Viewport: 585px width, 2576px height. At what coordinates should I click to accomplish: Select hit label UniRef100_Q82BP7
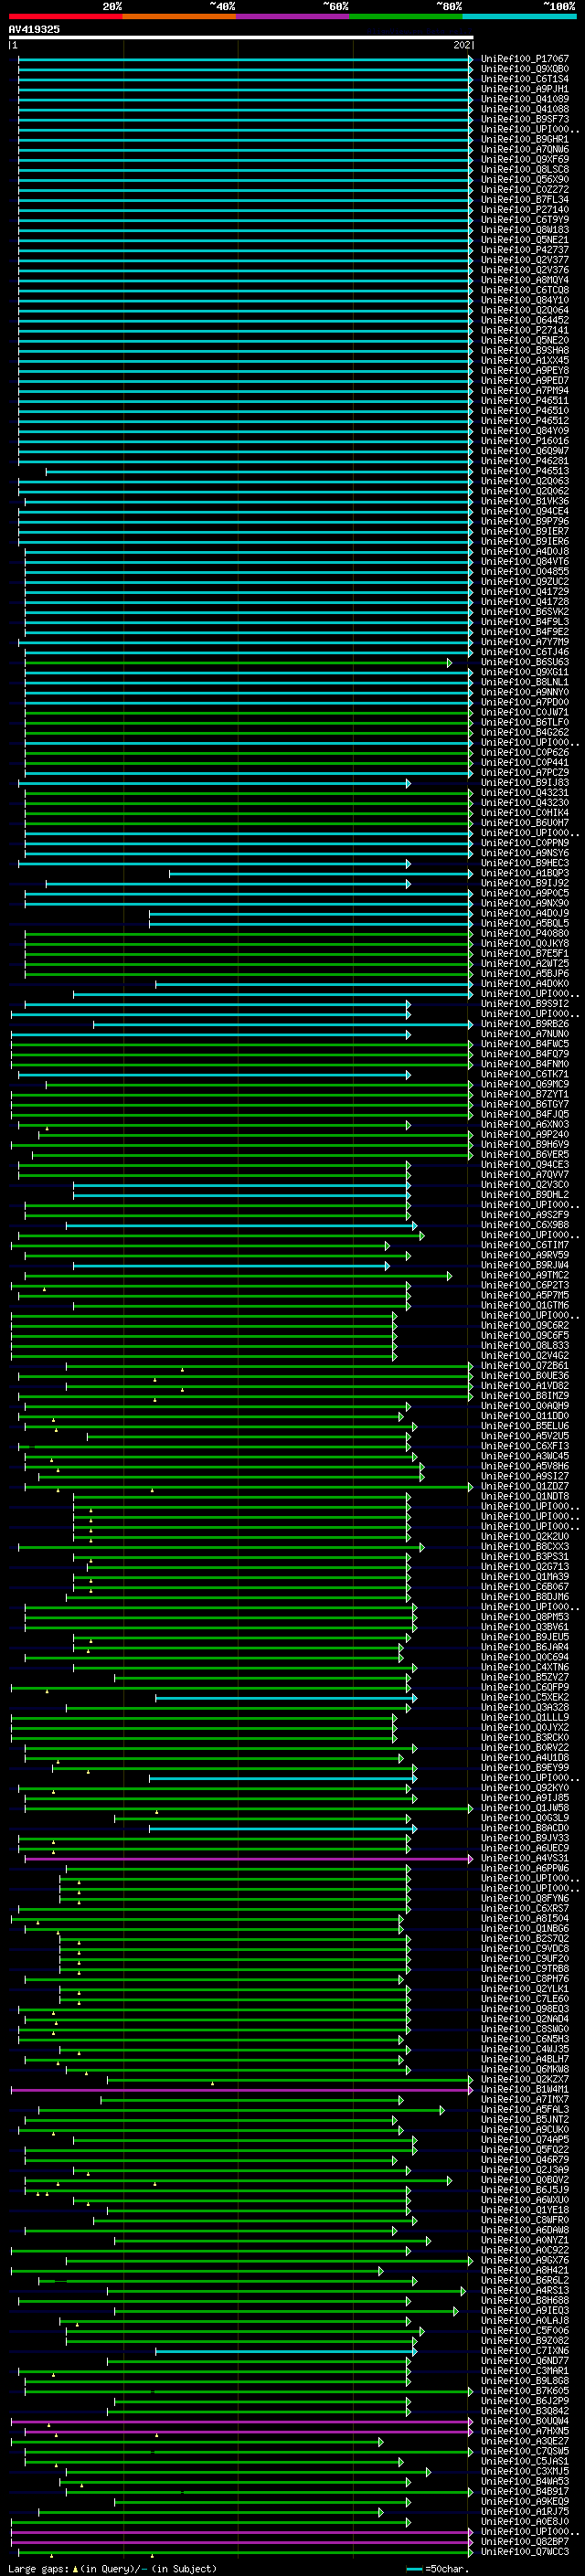(525, 2541)
